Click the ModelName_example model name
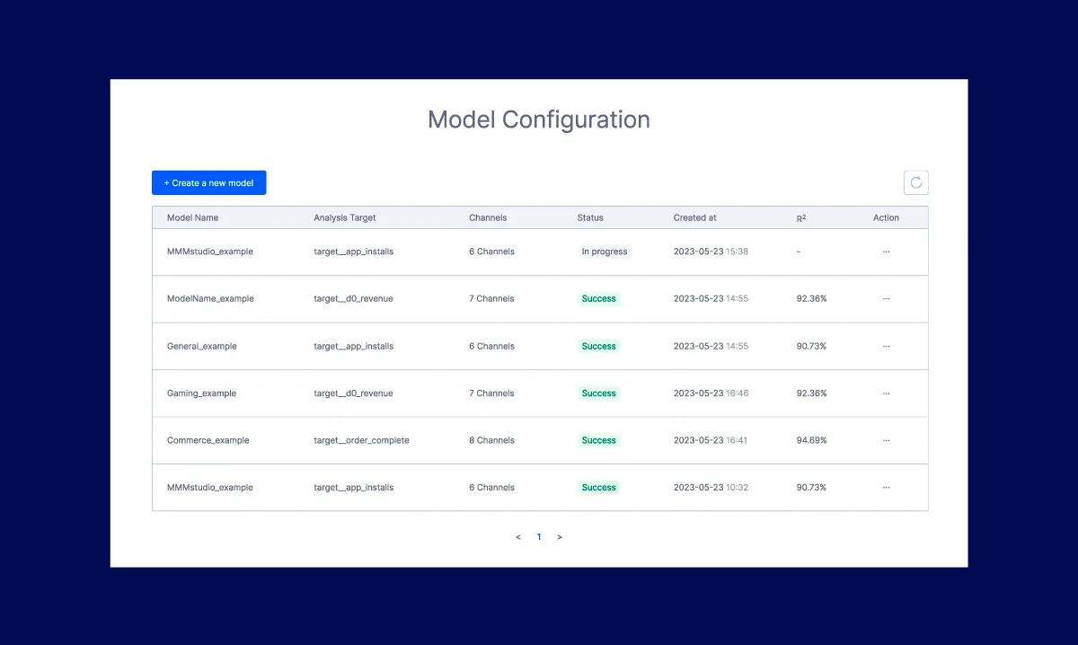 [x=210, y=298]
